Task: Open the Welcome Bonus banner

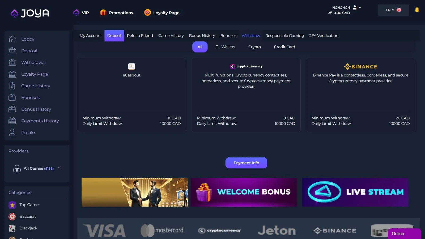Action: coord(244,192)
